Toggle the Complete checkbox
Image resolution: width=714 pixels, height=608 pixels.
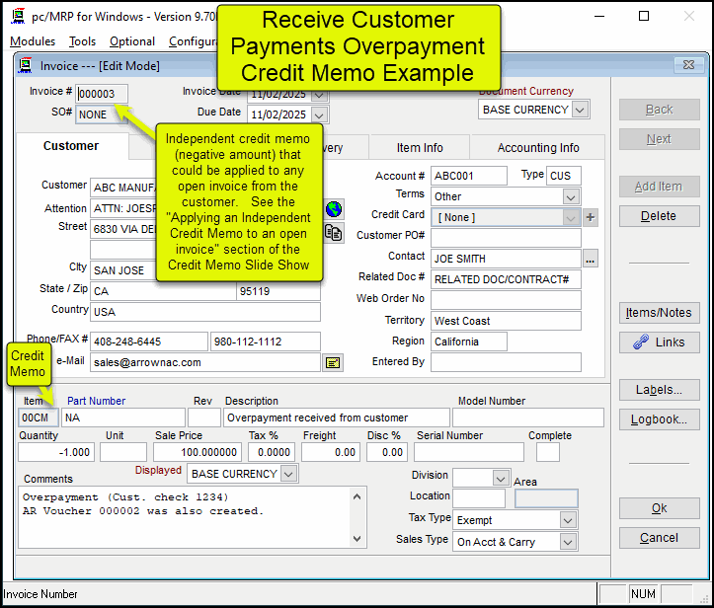coord(547,452)
